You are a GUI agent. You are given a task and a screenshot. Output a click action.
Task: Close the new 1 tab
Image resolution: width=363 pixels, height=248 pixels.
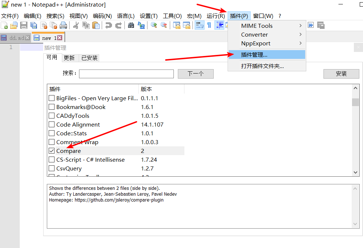(x=60, y=38)
